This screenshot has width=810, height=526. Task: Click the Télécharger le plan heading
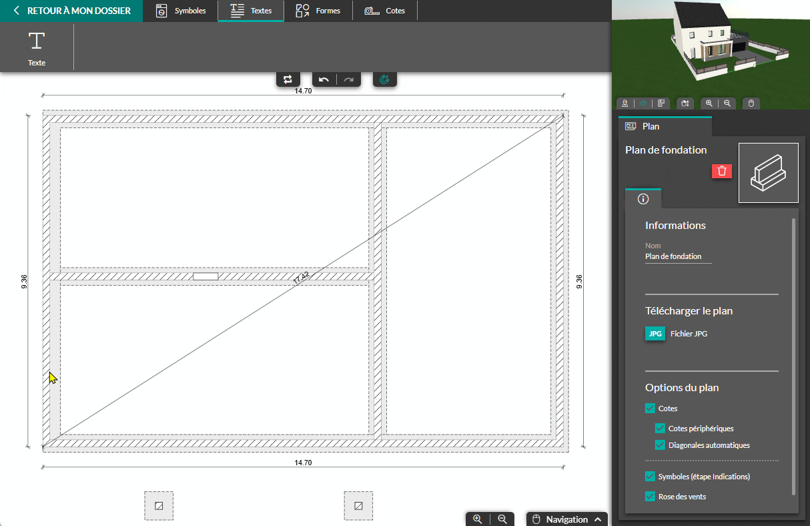tap(689, 311)
